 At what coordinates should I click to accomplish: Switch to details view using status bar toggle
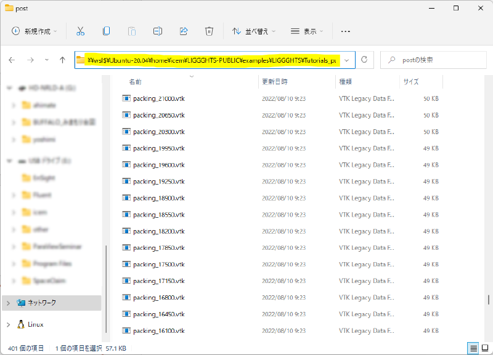473,348
